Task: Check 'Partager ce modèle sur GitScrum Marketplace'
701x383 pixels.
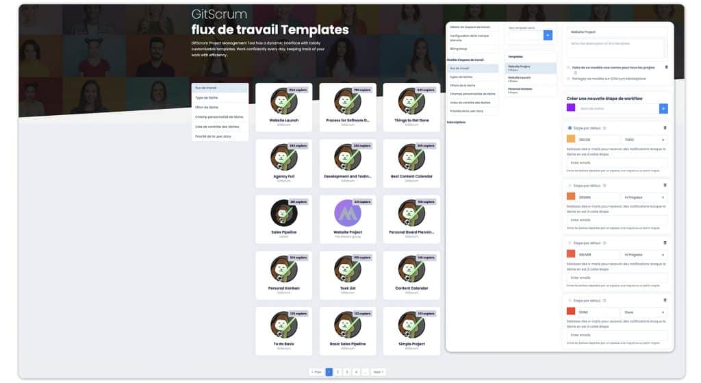Action: click(569, 79)
